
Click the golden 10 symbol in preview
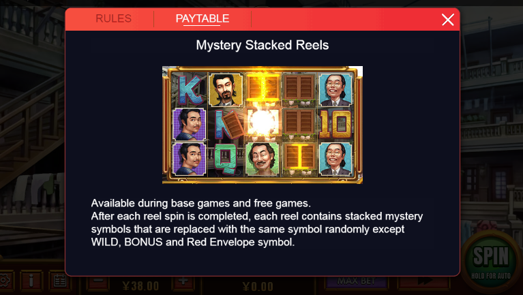tap(335, 124)
